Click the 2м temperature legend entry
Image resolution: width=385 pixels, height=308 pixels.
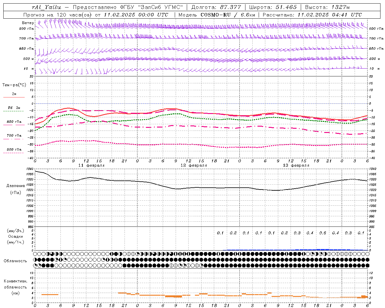pyautogui.click(x=14, y=94)
